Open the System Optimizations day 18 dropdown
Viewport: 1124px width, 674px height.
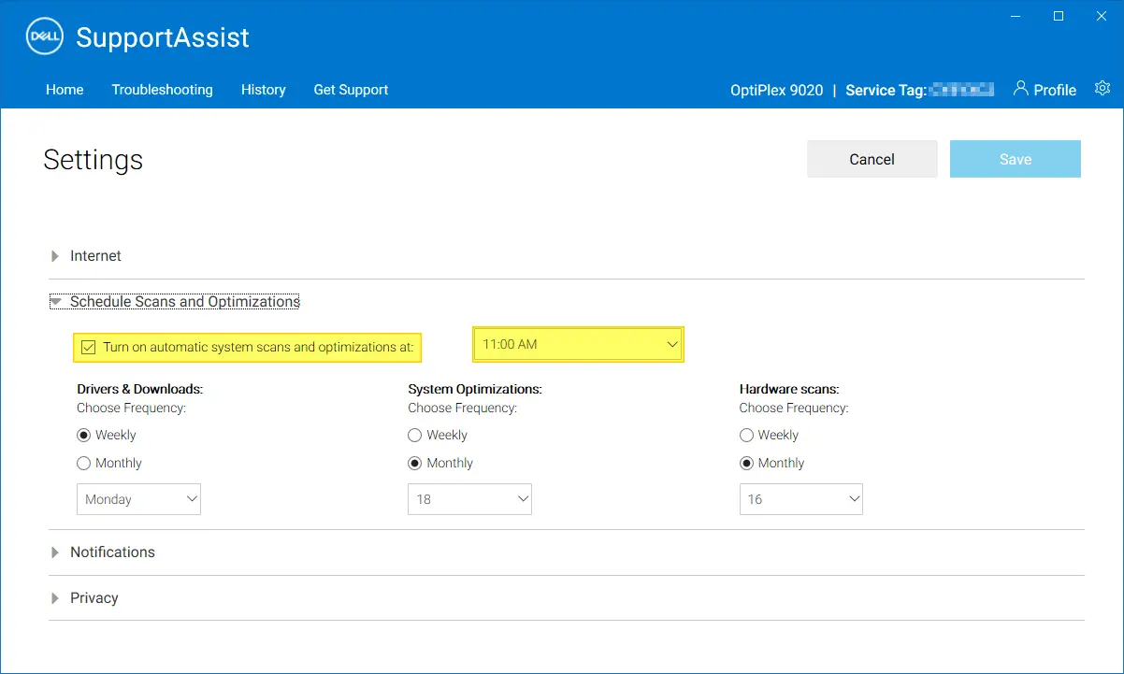[x=469, y=499]
